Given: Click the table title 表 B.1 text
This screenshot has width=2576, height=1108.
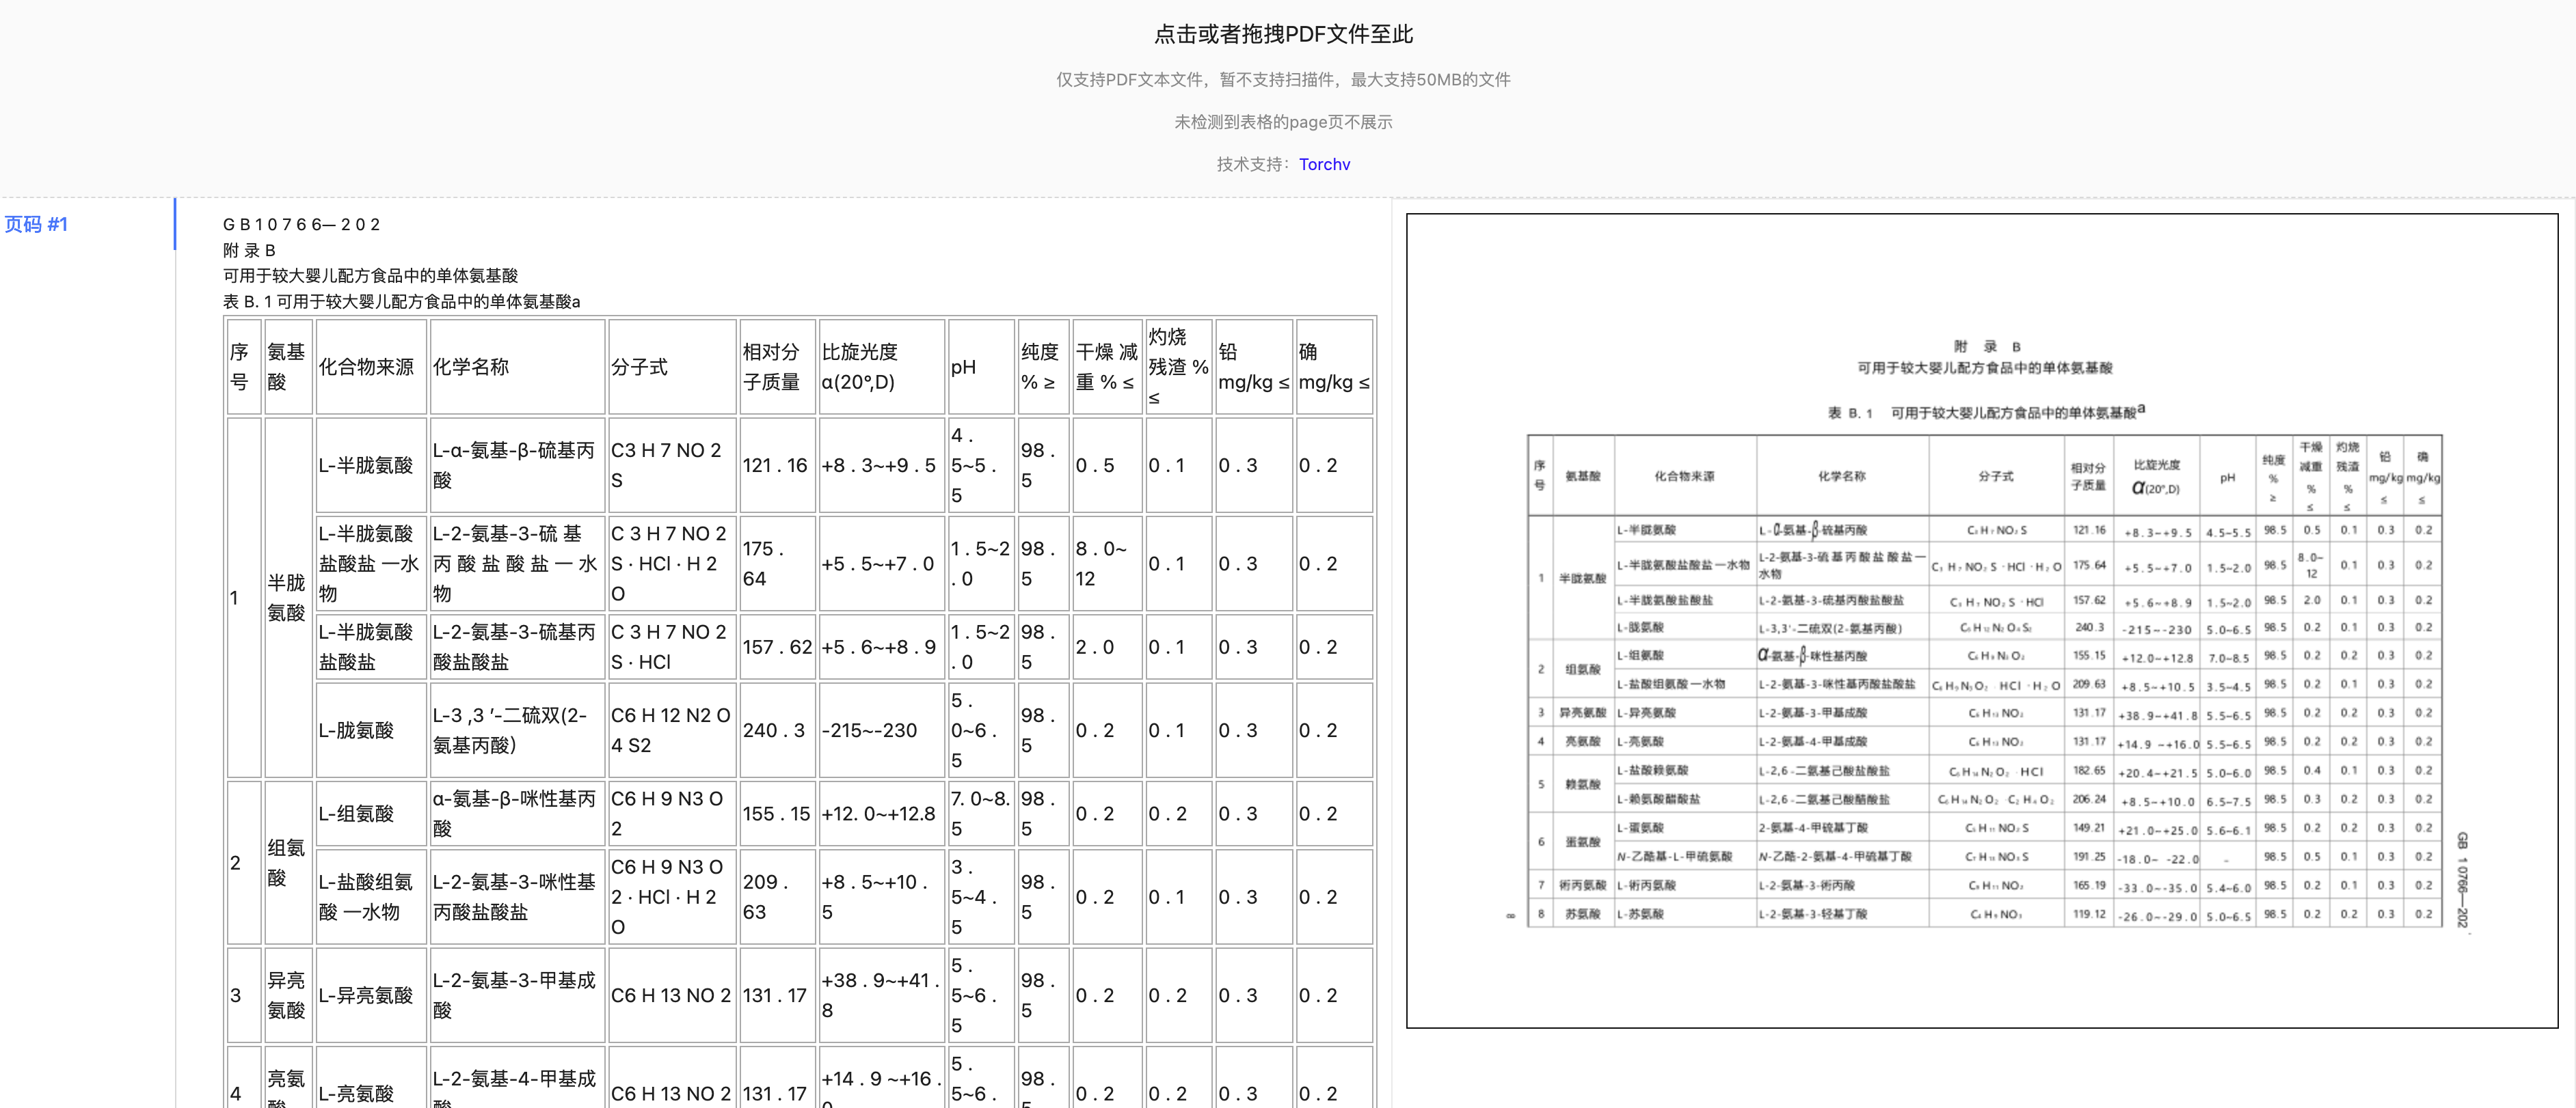Looking at the screenshot, I should coord(401,302).
